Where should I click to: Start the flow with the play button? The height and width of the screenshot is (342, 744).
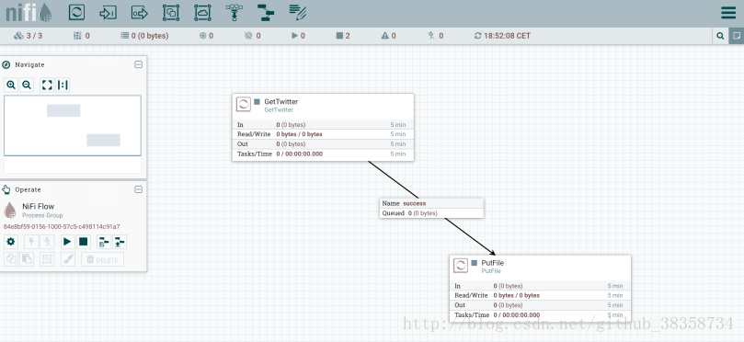(67, 242)
